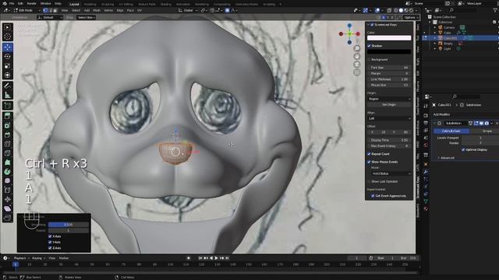Click the Font Size value field
The image size is (499, 280).
coord(389,68)
